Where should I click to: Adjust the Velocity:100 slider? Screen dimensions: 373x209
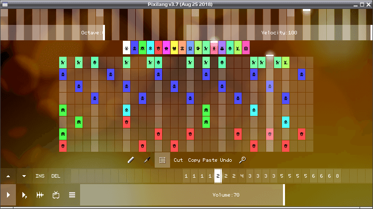point(280,33)
